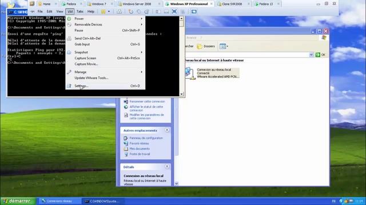Click take snapshot toolbar icon
The image size is (366, 205).
click(x=131, y=11)
